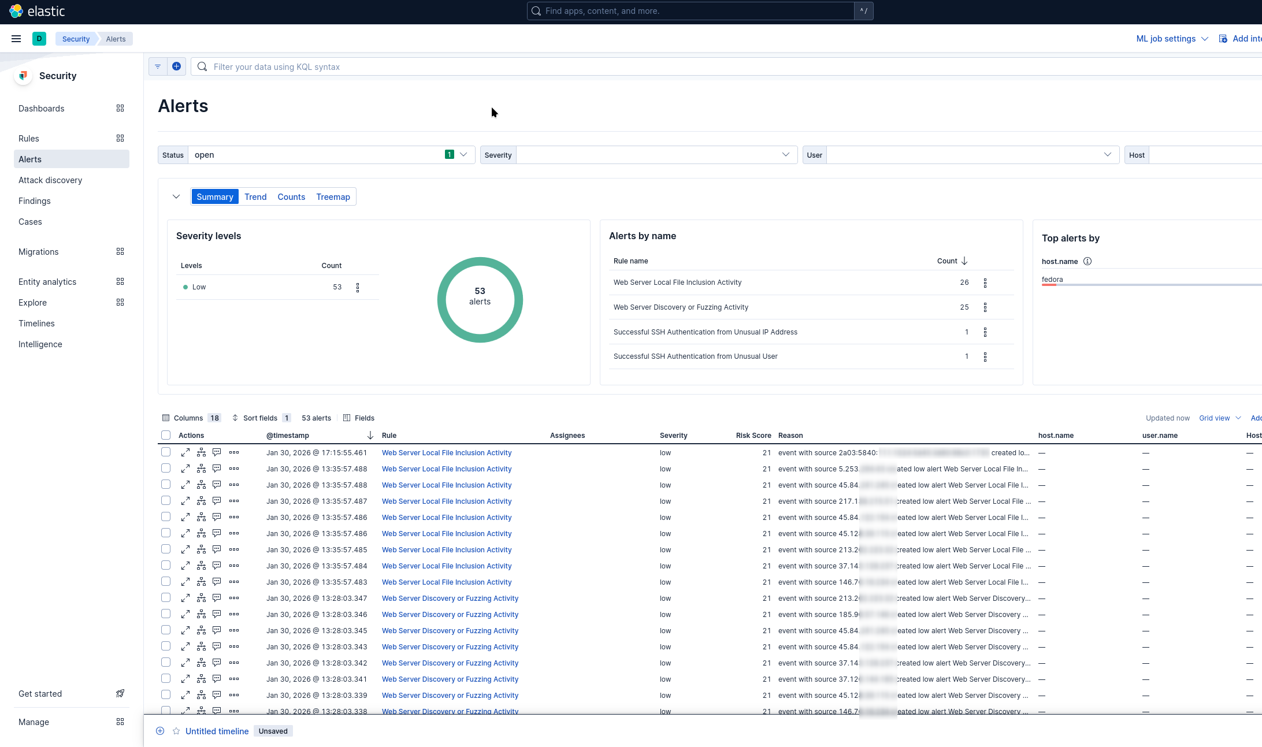Open the Untitled timeline link
The width and height of the screenshot is (1262, 747).
pyautogui.click(x=217, y=731)
